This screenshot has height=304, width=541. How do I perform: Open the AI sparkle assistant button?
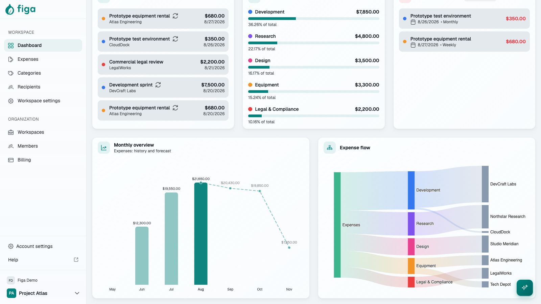(x=525, y=287)
